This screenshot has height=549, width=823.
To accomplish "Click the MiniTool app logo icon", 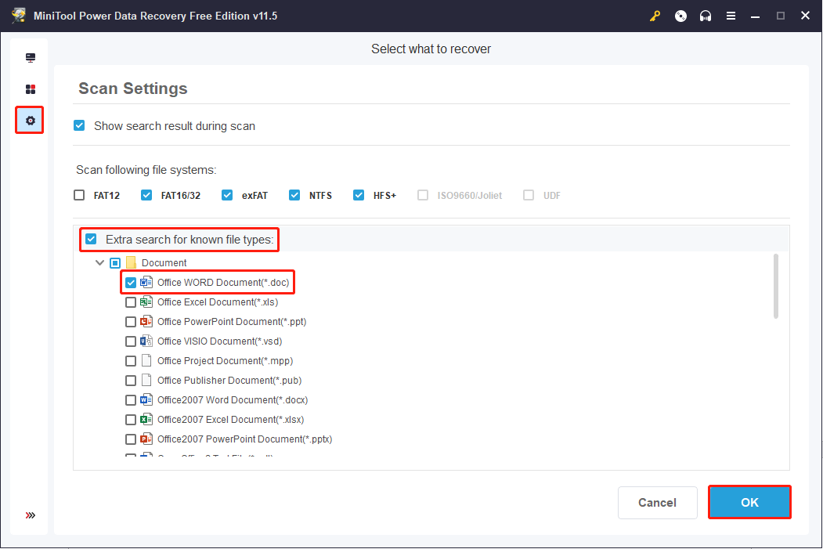I will click(19, 15).
